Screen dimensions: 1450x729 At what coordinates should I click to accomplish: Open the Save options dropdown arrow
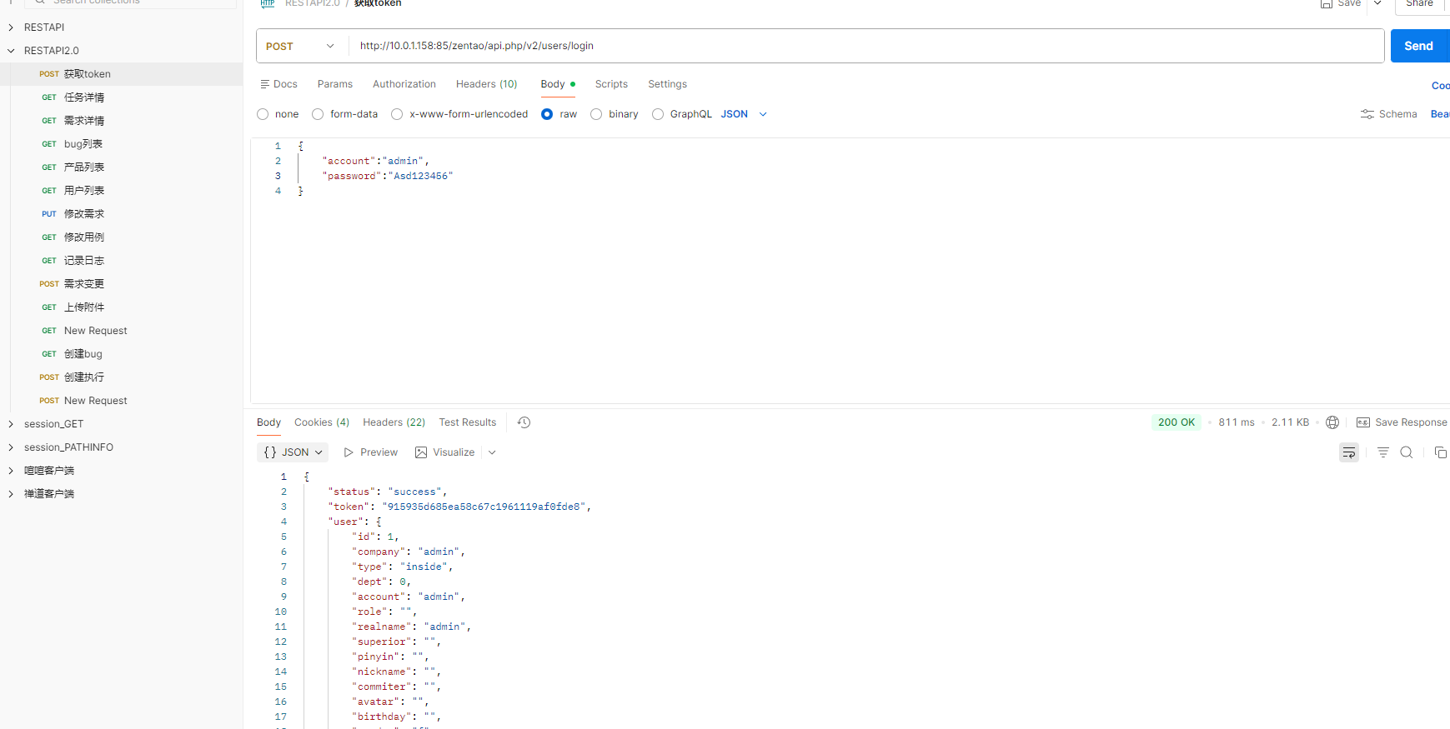coord(1378,4)
